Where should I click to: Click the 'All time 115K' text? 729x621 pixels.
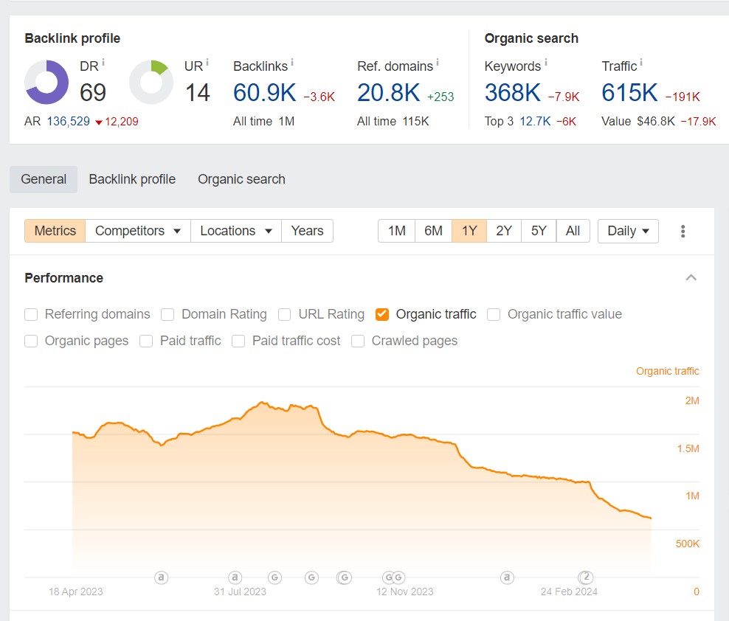pos(393,122)
